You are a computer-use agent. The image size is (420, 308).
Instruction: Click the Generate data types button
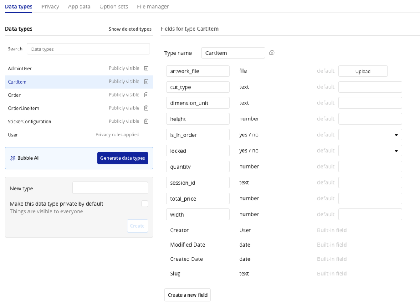tap(123, 158)
